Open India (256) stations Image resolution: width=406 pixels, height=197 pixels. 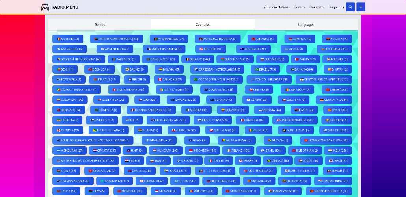click(338, 151)
